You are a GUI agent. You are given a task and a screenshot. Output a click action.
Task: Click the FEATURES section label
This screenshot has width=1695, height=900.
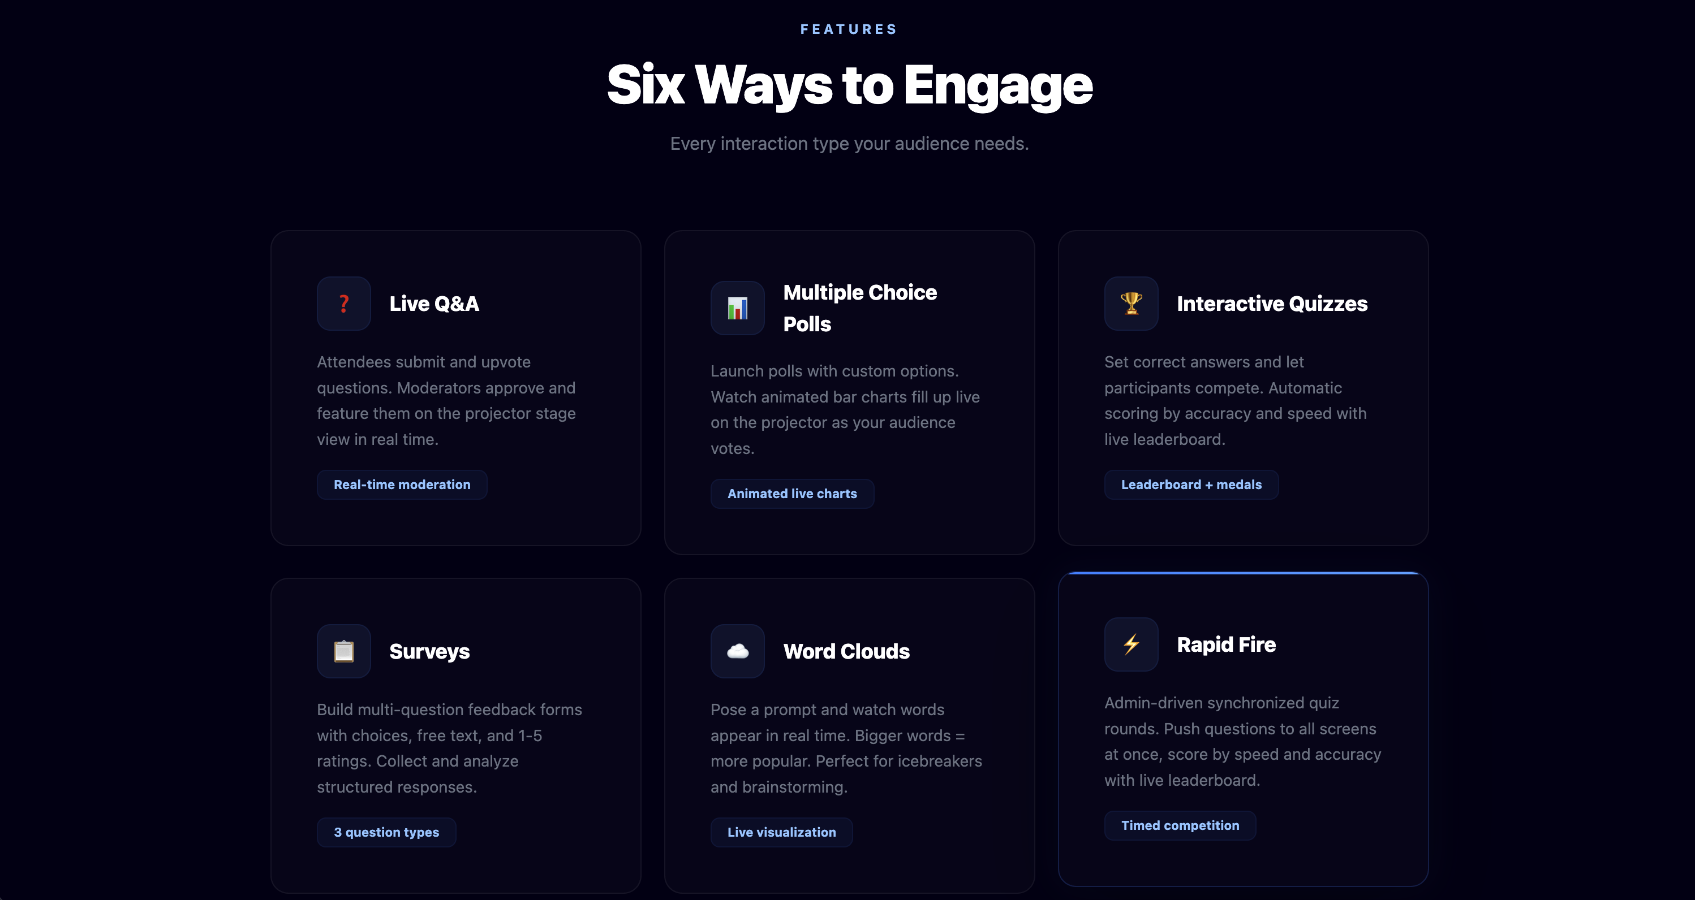tap(849, 29)
